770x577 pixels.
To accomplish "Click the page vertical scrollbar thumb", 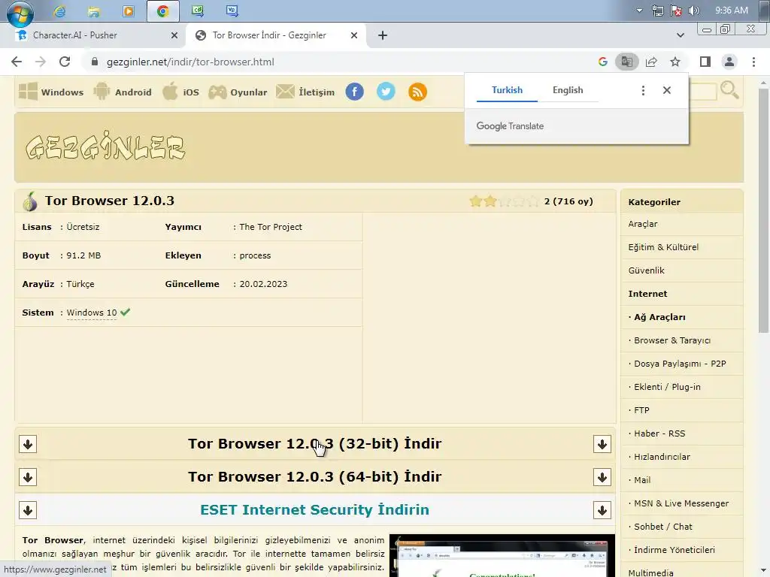I will coord(763,211).
